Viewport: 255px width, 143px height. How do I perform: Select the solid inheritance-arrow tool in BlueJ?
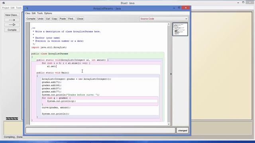point(12,25)
